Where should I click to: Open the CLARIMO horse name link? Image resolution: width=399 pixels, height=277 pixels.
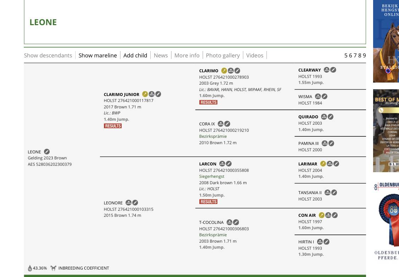(209, 71)
